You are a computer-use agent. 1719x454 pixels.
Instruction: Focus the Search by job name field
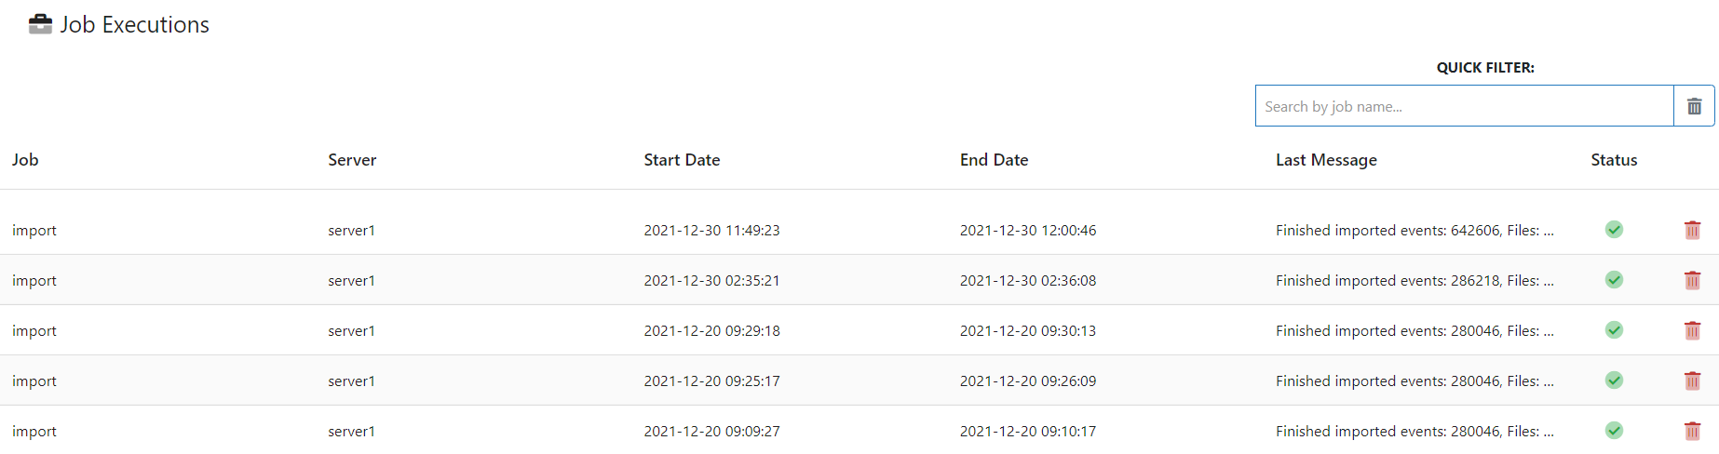[1464, 106]
